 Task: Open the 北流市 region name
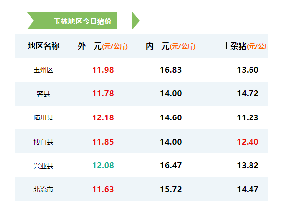pos(43,189)
